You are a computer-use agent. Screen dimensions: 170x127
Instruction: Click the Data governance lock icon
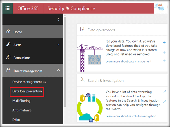(x=82, y=30)
